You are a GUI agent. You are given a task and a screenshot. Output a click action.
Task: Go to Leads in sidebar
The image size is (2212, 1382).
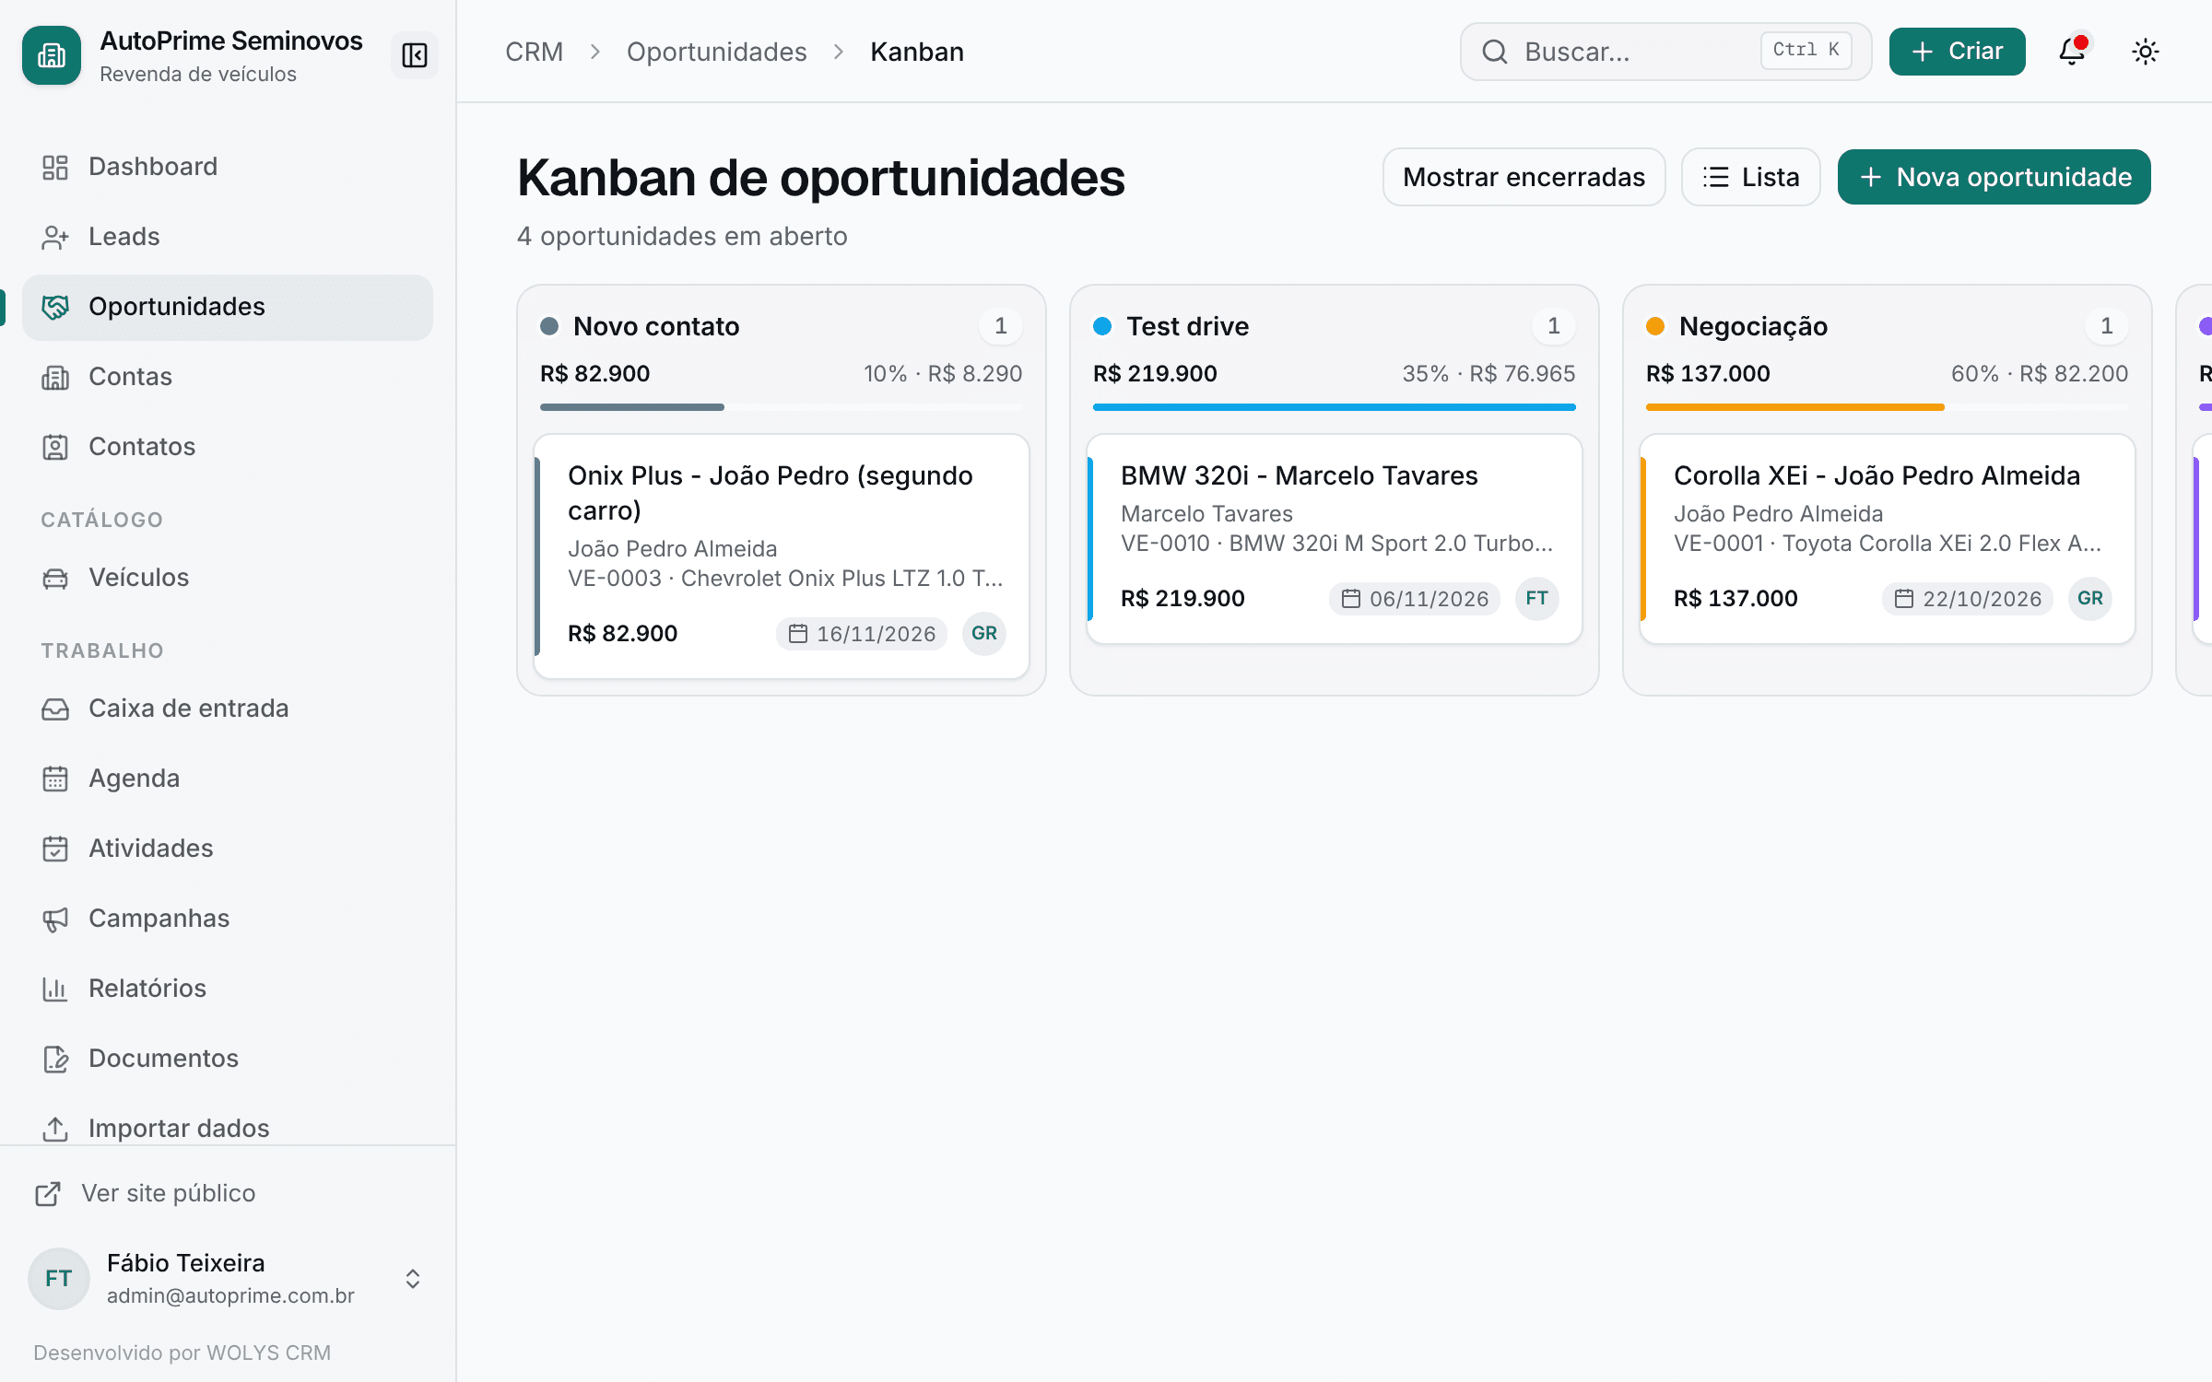coord(228,237)
